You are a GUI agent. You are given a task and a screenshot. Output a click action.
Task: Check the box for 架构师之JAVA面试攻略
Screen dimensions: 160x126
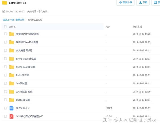point(6,34)
